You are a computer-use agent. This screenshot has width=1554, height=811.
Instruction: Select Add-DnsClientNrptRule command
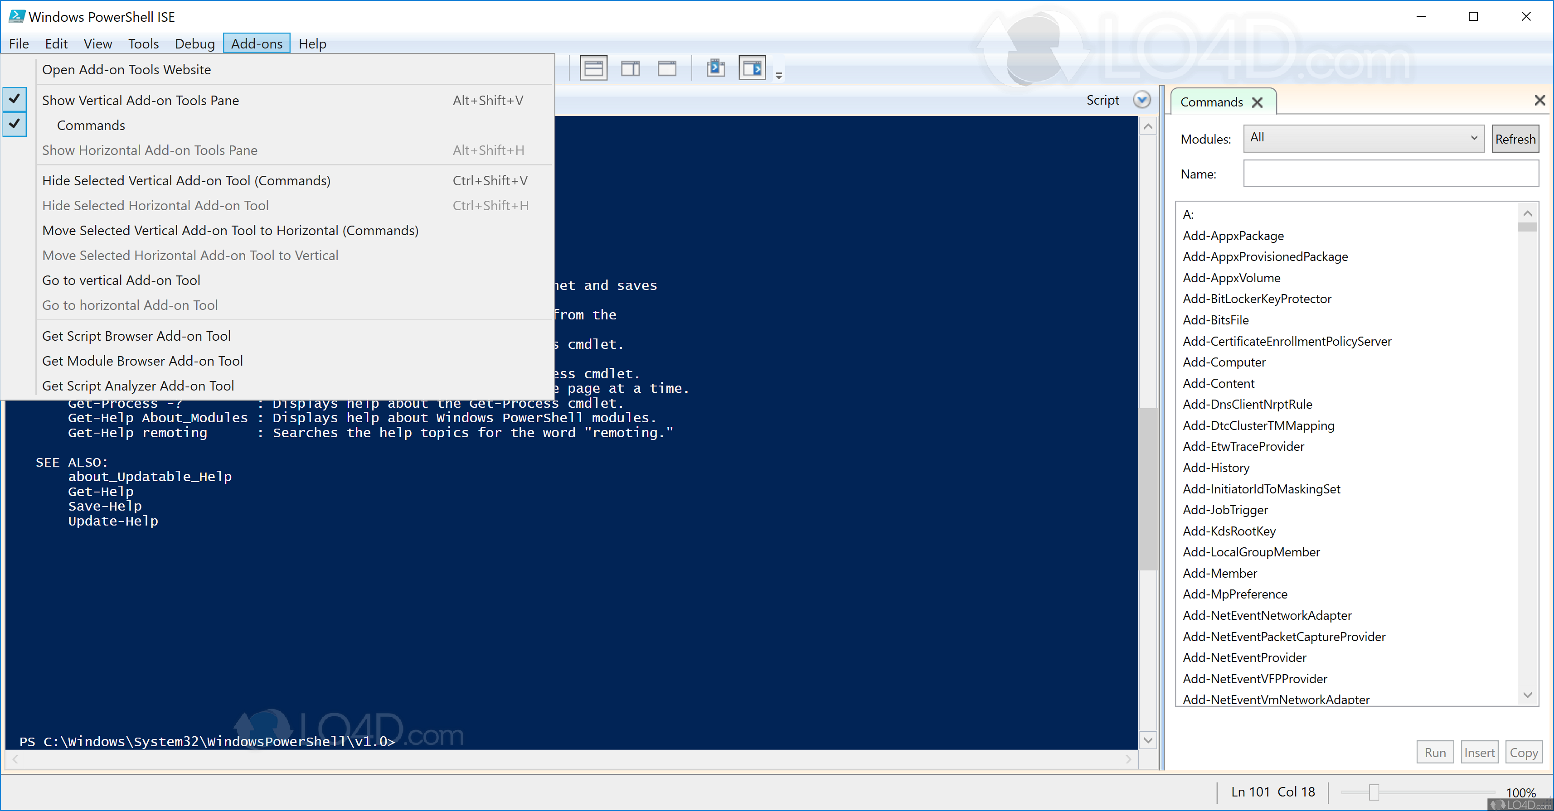point(1247,405)
